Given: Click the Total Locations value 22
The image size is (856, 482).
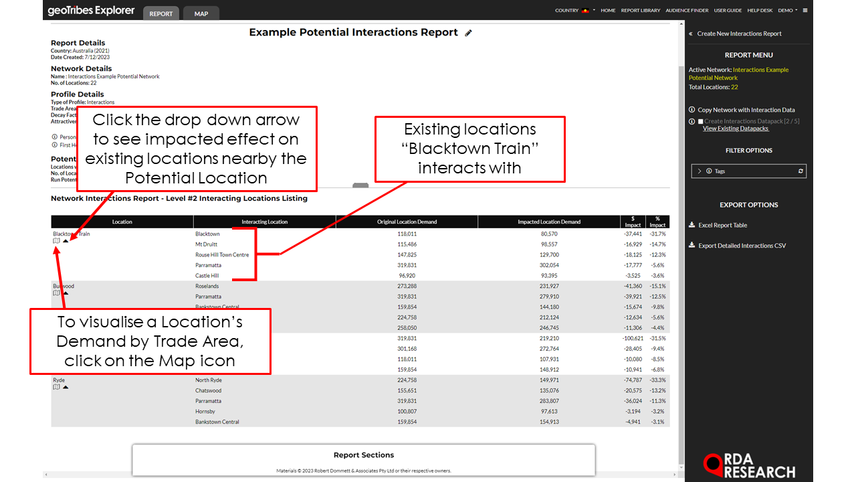Looking at the screenshot, I should 734,87.
